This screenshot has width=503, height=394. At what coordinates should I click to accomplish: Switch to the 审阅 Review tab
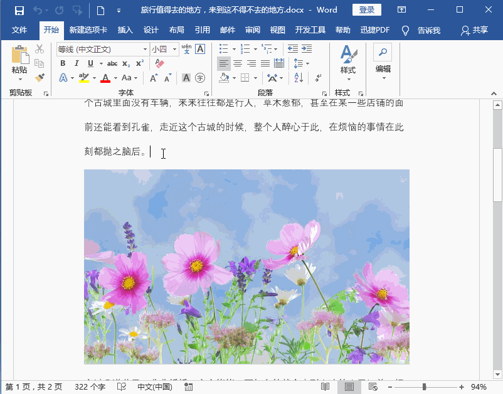[x=253, y=30]
